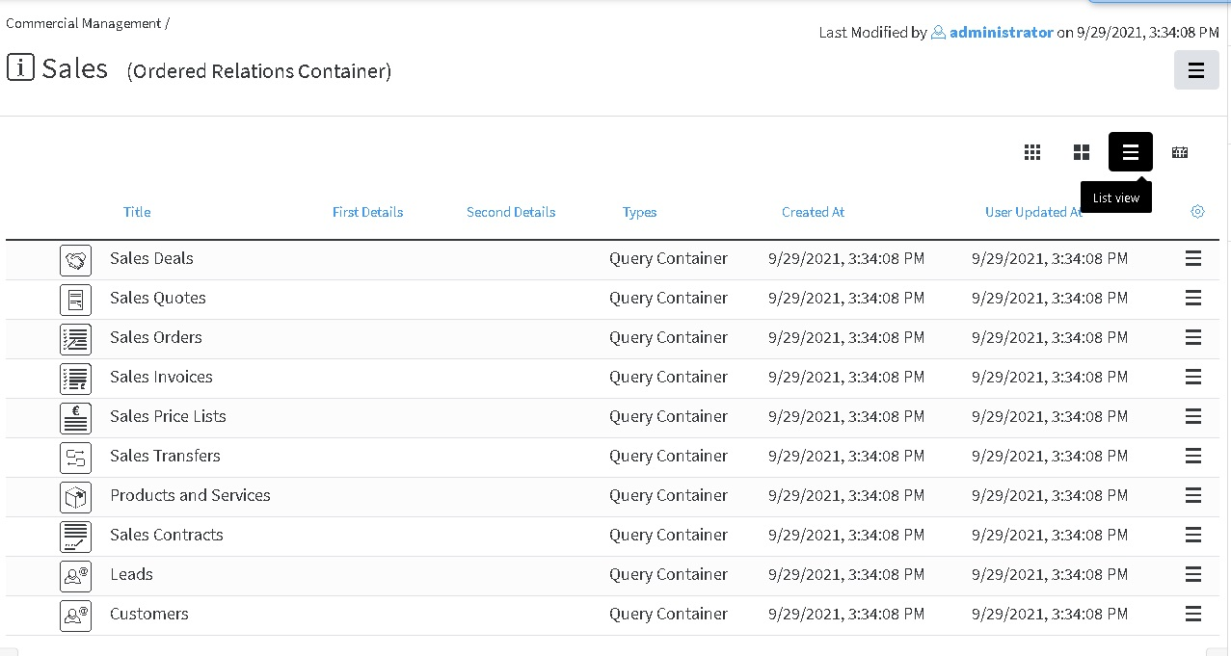This screenshot has height=656, width=1231.
Task: Click the Products and Services box icon
Action: tap(75, 496)
